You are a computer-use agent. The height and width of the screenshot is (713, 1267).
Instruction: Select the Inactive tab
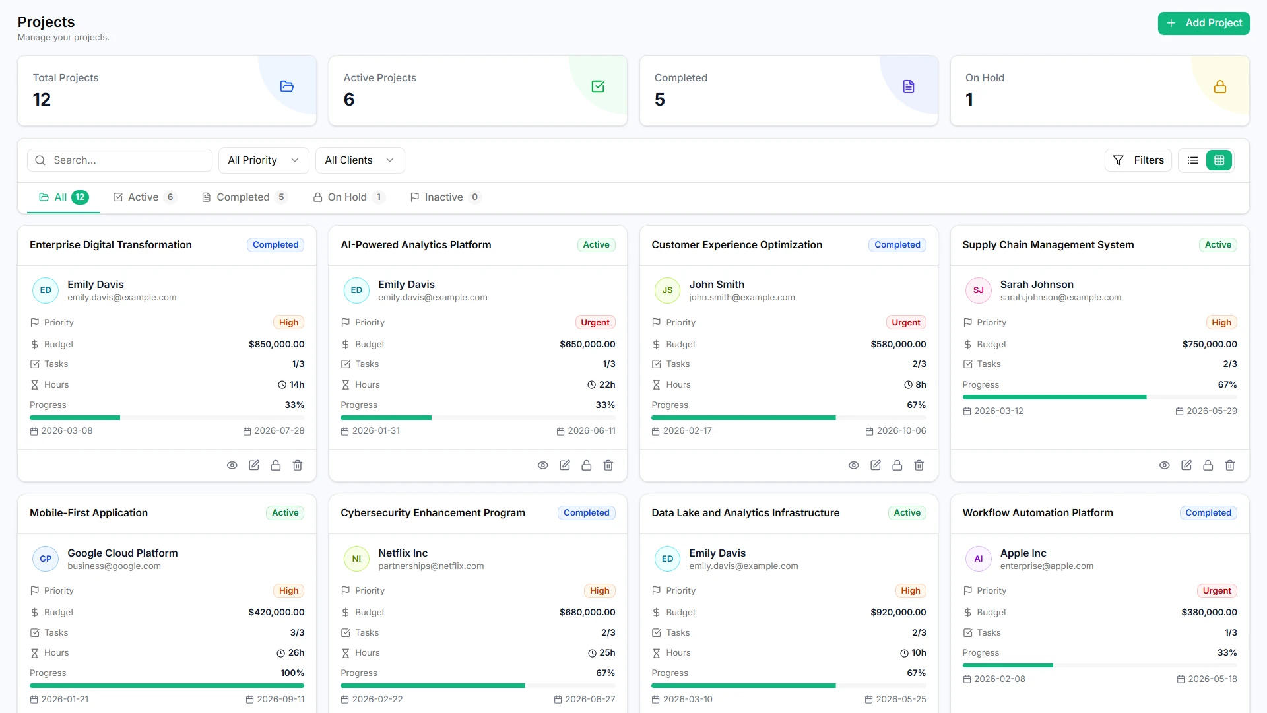coord(445,197)
